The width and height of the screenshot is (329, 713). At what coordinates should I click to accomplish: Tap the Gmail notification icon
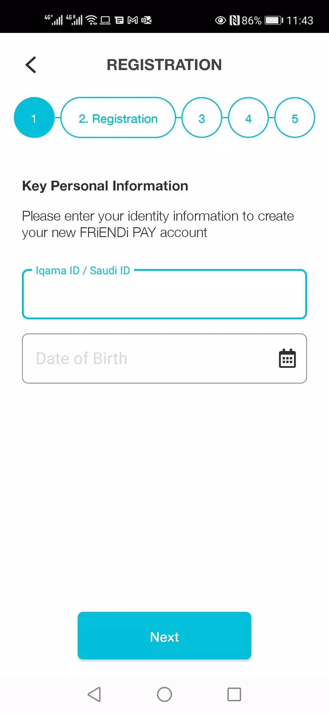point(133,20)
